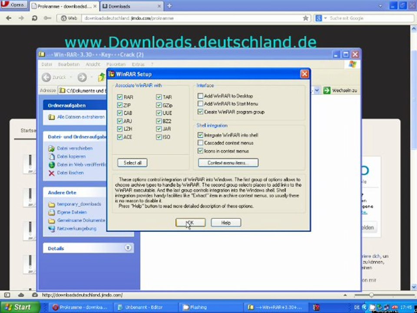417x313 pixels.
Task: Open the Bearbeiten menu in Explorer
Action: coord(69,64)
